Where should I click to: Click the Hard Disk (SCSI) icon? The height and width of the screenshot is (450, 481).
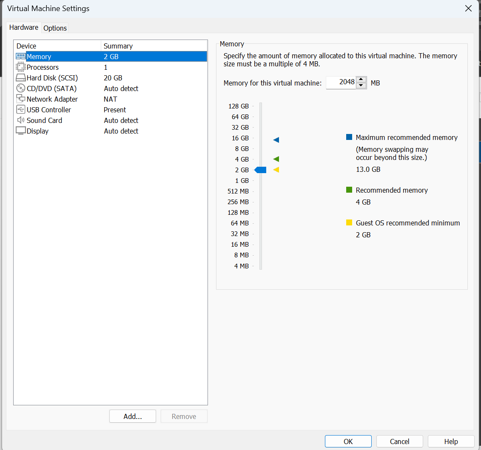tap(20, 77)
